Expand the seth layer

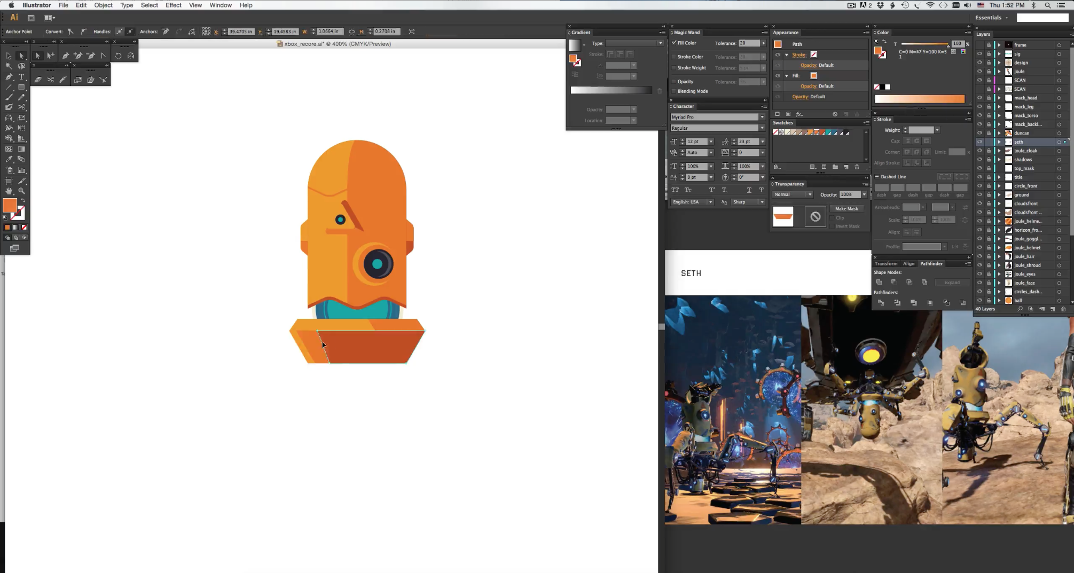click(x=999, y=142)
